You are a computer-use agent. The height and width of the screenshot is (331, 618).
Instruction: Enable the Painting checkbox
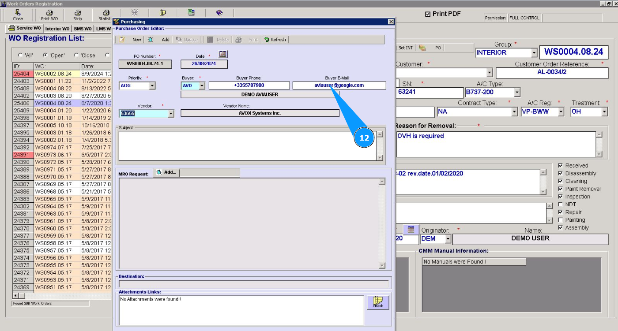(x=560, y=220)
